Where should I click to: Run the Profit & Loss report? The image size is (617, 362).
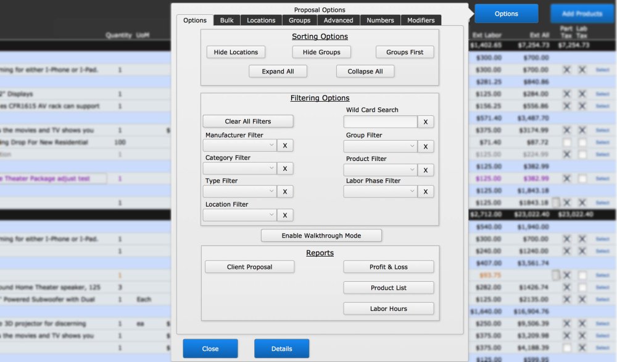pyautogui.click(x=388, y=266)
